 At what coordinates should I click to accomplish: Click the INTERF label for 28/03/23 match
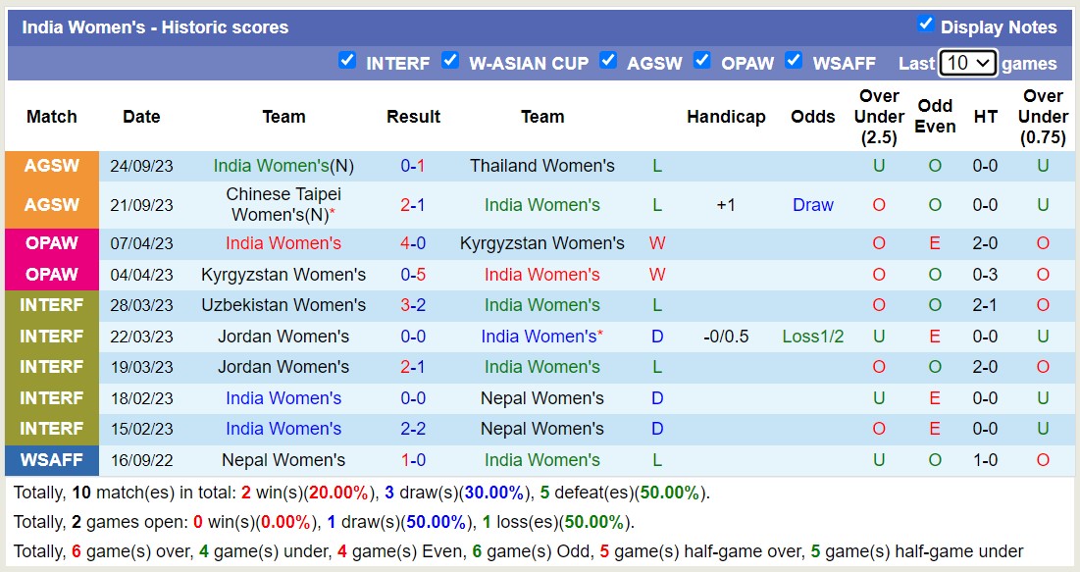coord(52,305)
